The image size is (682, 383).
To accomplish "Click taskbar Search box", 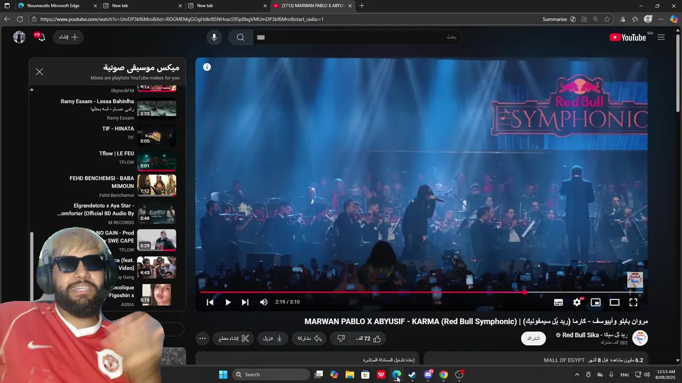I will coord(271,374).
